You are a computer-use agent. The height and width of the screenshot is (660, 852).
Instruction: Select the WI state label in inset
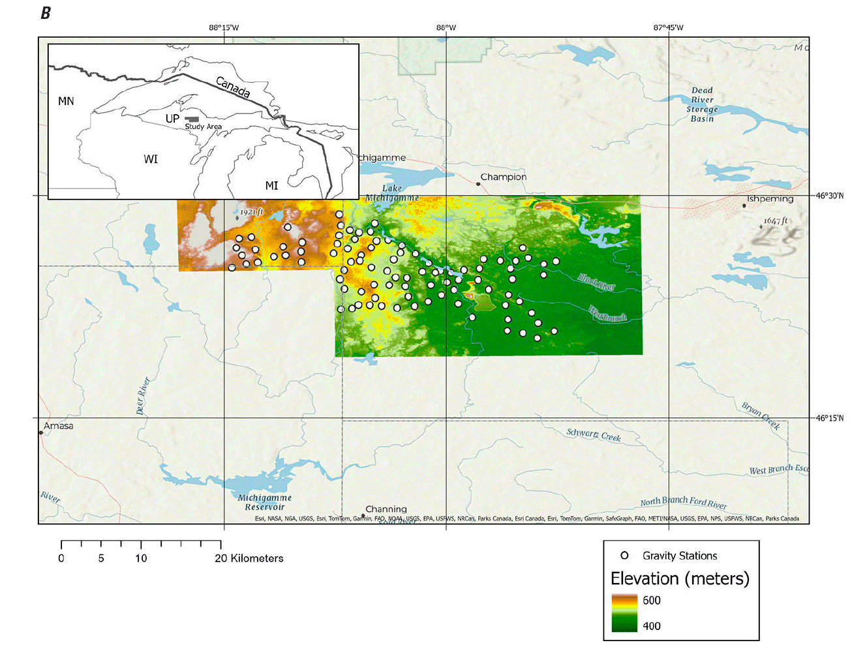point(151,159)
